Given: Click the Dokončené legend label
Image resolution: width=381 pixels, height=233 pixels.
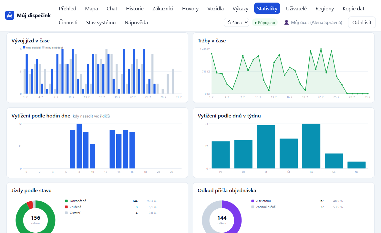Looking at the screenshot, I should 78,201.
